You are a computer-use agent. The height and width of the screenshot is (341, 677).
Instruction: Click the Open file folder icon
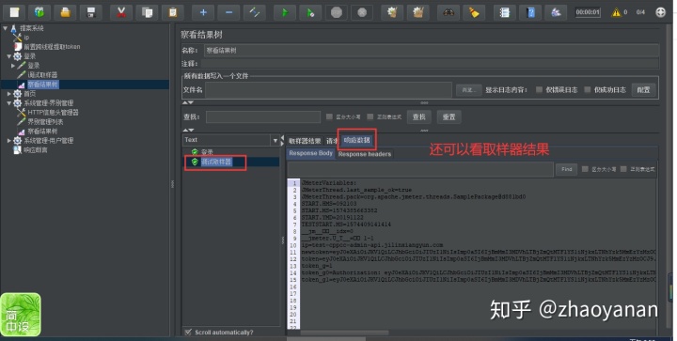click(65, 12)
